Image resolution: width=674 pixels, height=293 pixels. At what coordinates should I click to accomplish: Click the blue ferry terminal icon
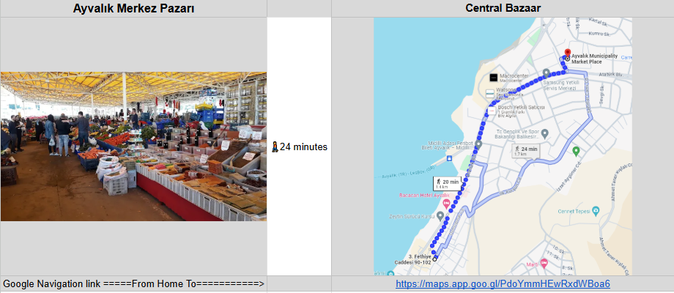tap(449, 158)
